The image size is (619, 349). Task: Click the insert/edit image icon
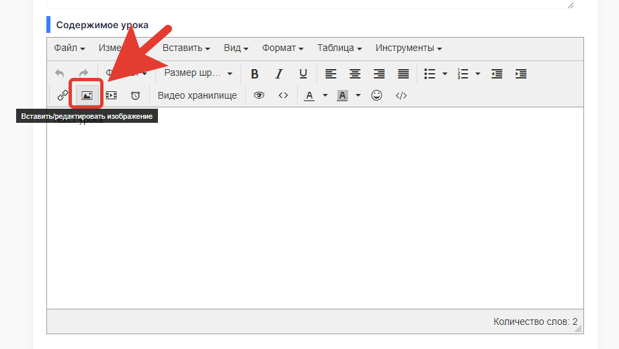point(87,95)
